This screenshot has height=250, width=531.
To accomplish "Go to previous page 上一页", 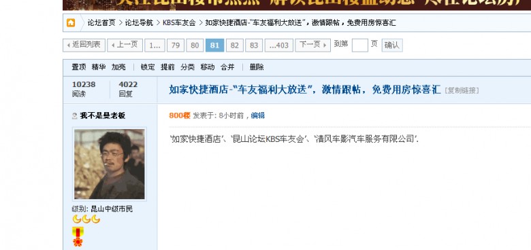I will (x=125, y=45).
